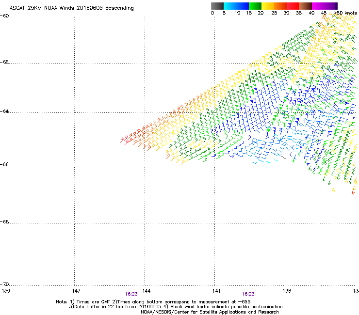Select the '-70' latitude axis label
This screenshot has height=315, width=359.
tap(4, 284)
